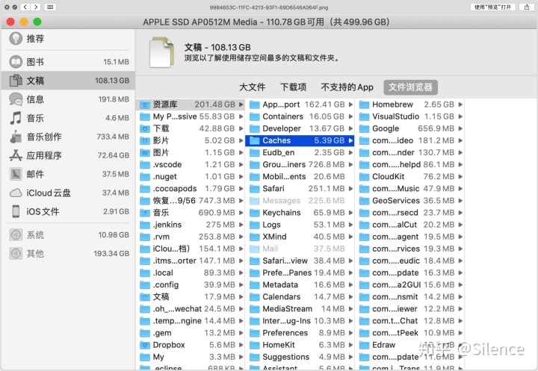
Task: Select the com.t...Chat folder row
Action: (410, 321)
